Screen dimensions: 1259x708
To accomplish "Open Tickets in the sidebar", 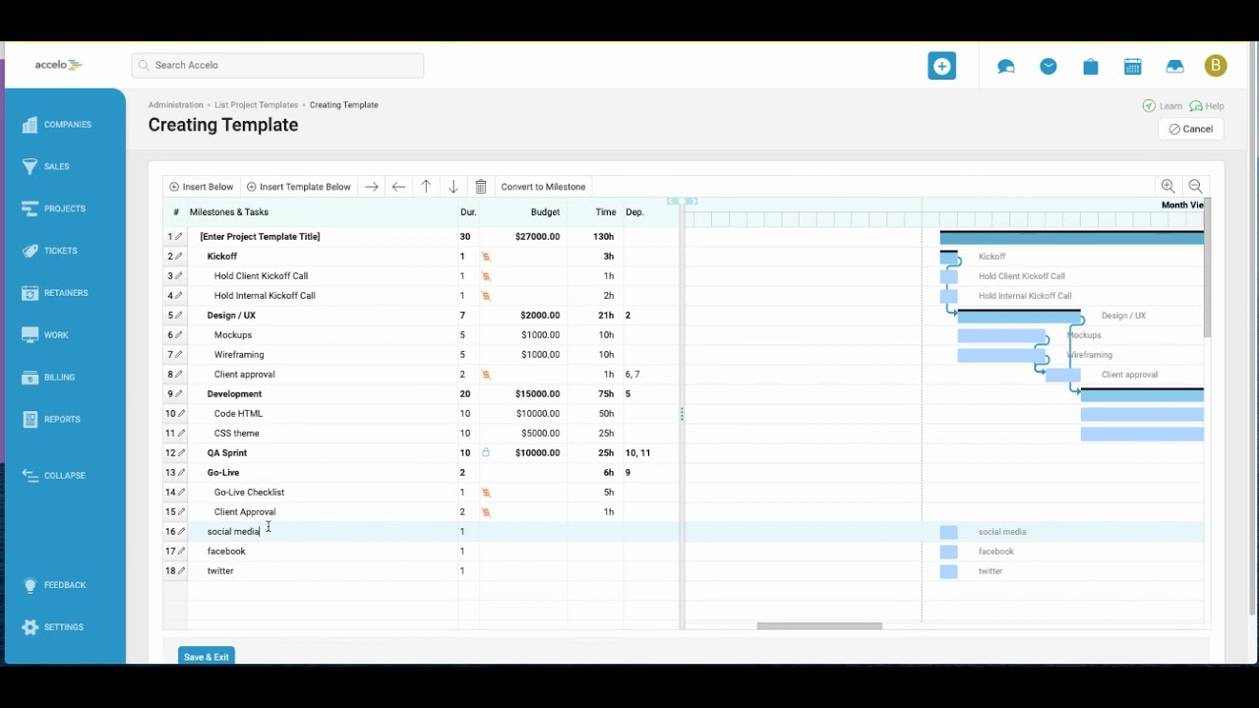I will pyautogui.click(x=49, y=251).
